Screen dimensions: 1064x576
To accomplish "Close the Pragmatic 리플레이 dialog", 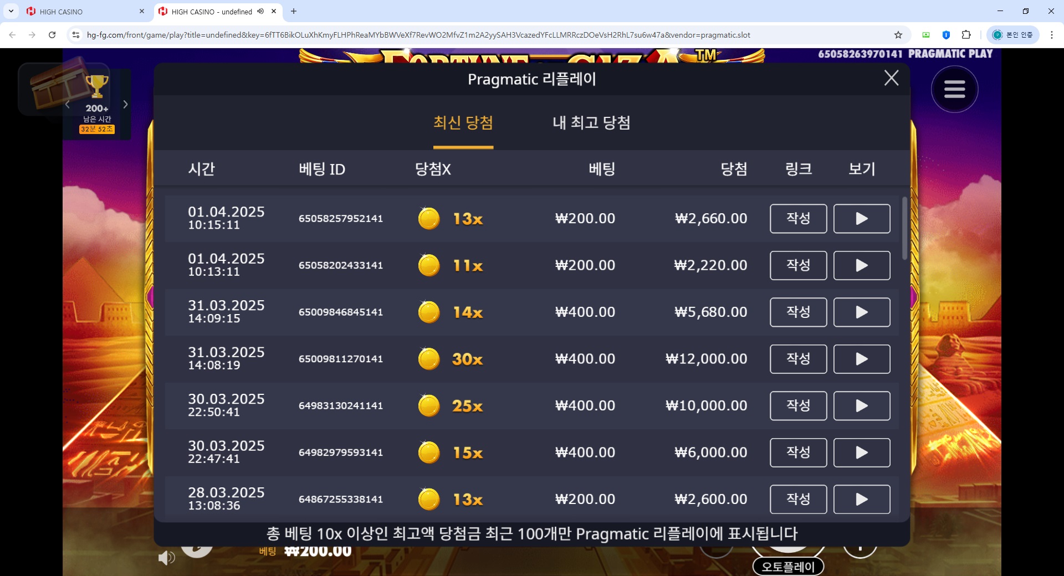I will pos(891,78).
